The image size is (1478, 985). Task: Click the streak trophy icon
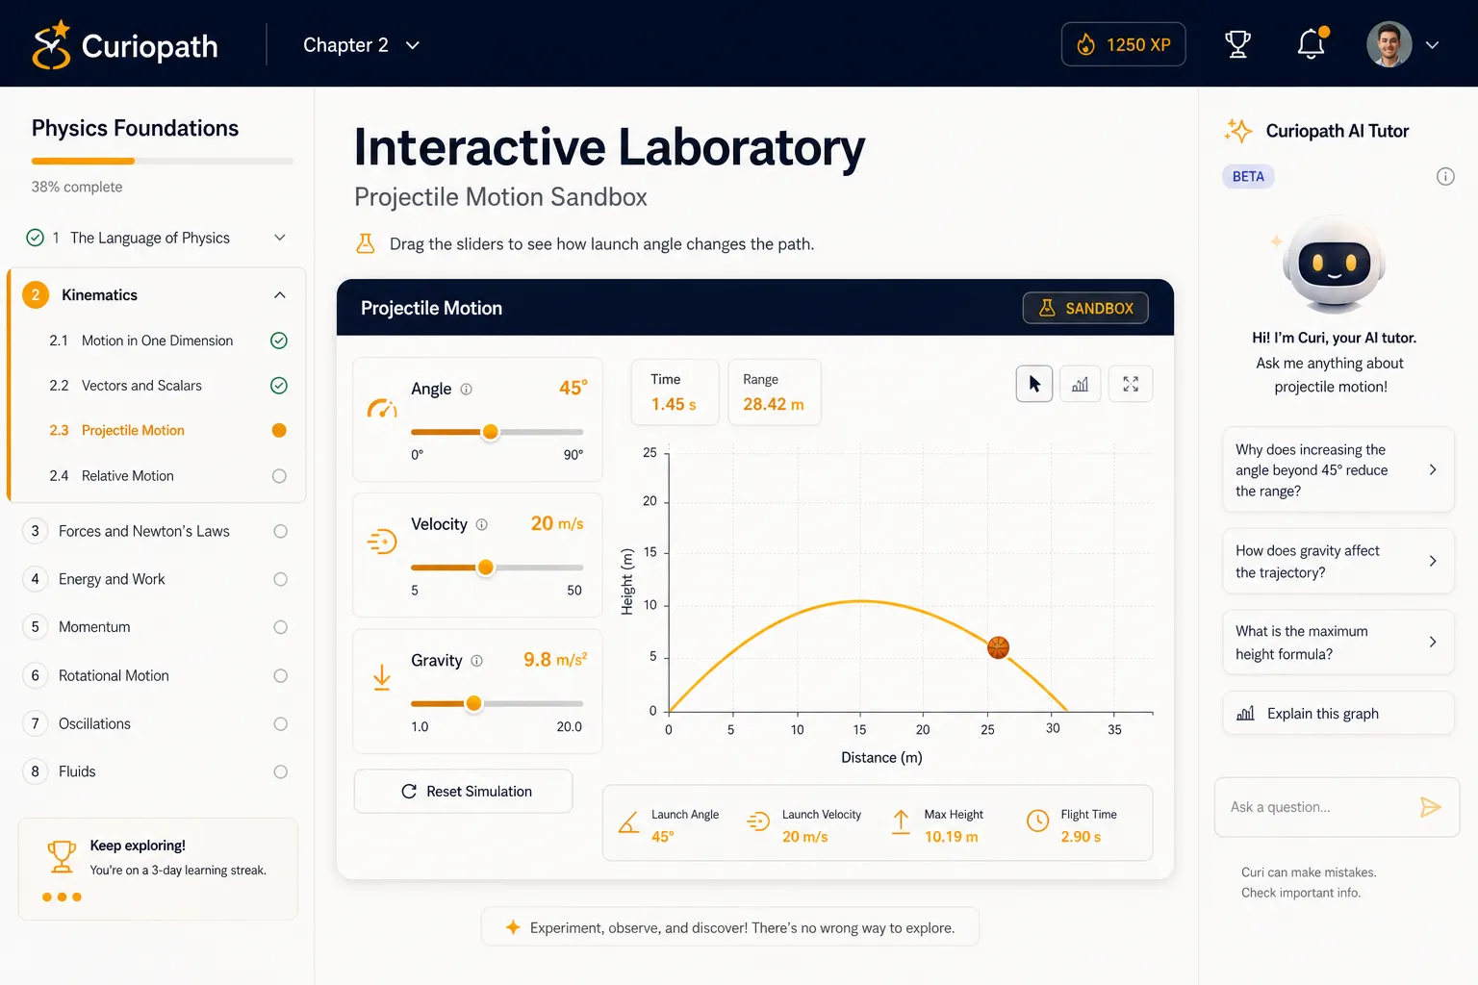coord(62,856)
